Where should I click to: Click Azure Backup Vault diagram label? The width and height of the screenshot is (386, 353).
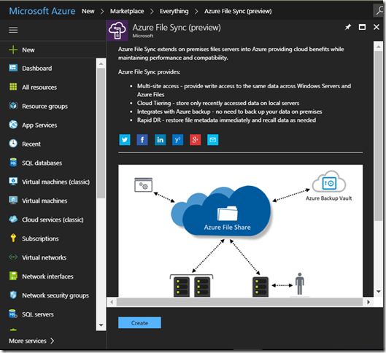(x=328, y=198)
